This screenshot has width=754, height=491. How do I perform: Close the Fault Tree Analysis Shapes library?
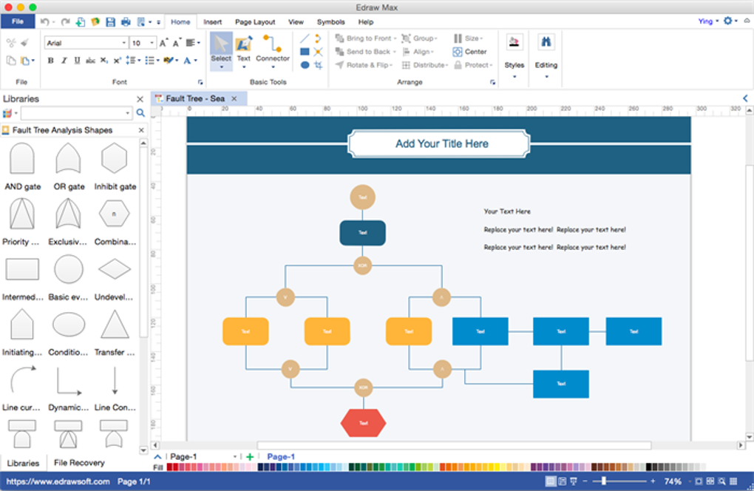pos(141,130)
